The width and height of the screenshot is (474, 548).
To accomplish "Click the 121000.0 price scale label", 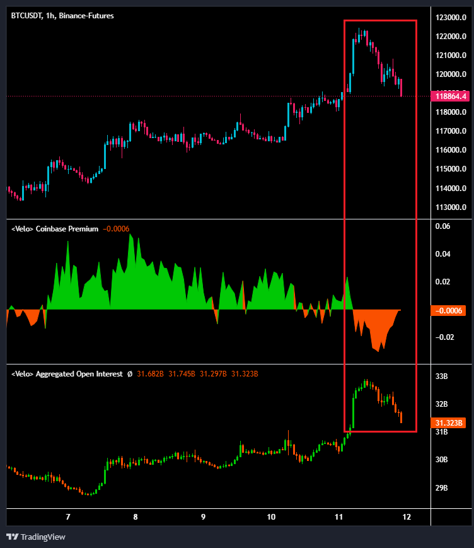I will [451, 55].
